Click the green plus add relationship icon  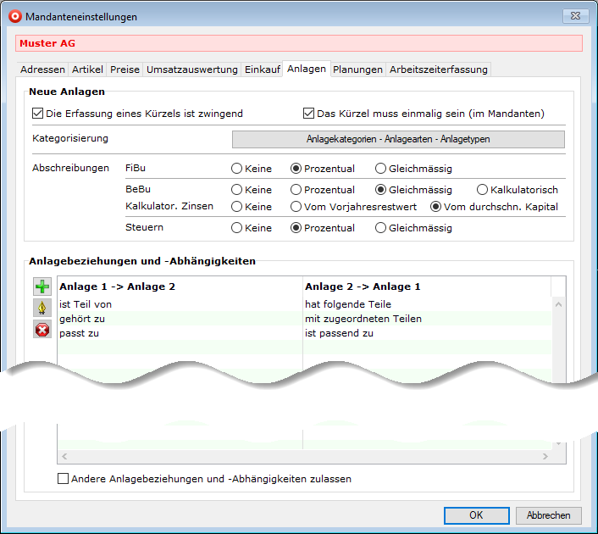point(42,287)
